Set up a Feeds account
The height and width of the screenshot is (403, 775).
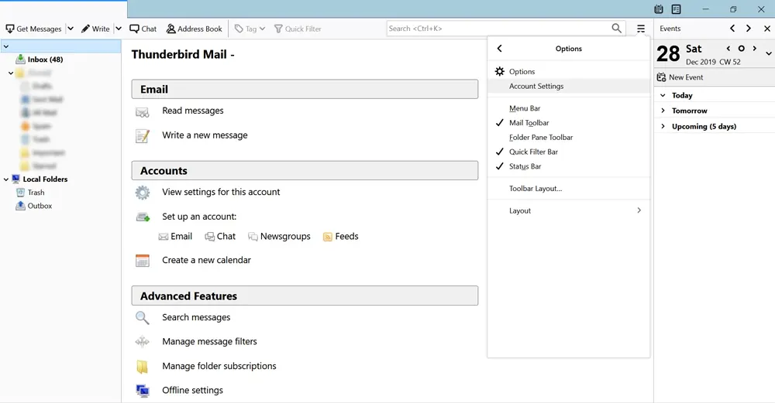pyautogui.click(x=340, y=236)
